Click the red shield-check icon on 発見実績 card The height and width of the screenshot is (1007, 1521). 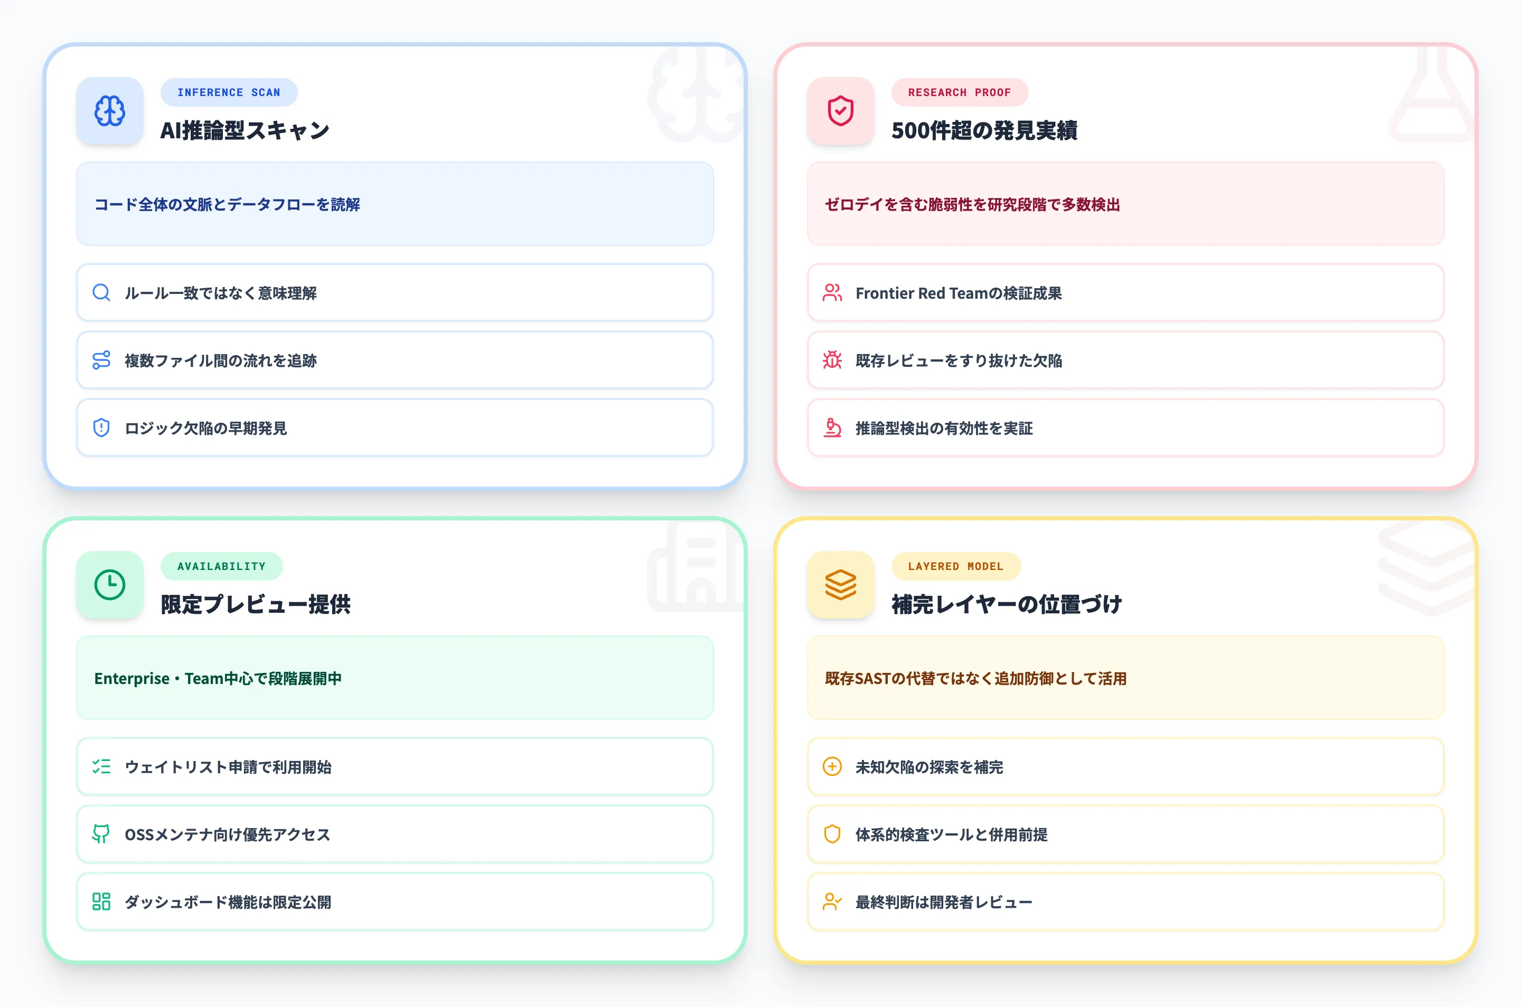pos(839,111)
